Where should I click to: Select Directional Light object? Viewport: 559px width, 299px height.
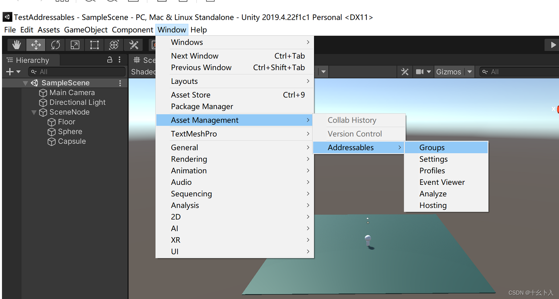coord(77,102)
